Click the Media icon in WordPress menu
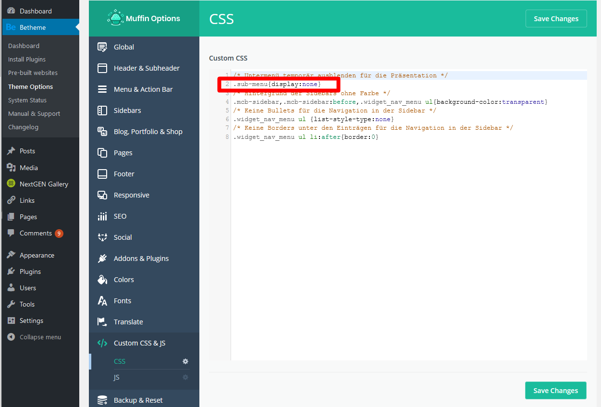The width and height of the screenshot is (601, 407). coord(11,167)
